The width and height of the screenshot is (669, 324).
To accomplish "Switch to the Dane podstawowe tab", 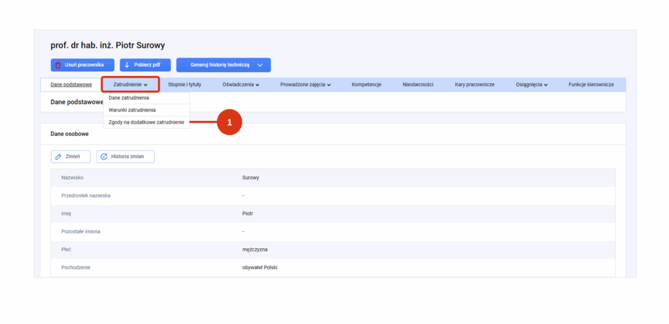I will 71,84.
